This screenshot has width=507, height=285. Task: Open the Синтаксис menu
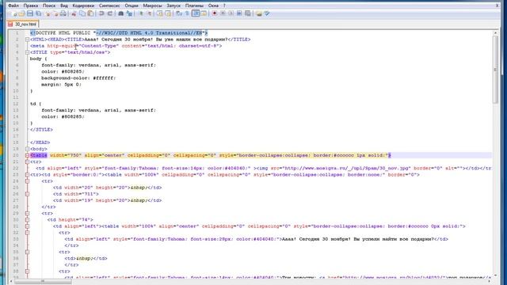click(x=109, y=6)
